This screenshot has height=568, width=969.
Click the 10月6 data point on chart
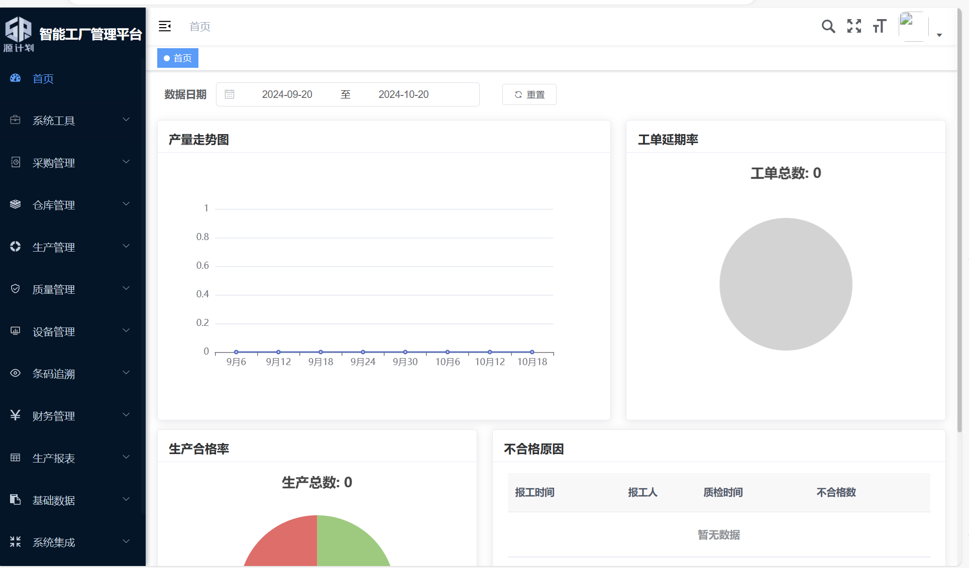(x=448, y=352)
